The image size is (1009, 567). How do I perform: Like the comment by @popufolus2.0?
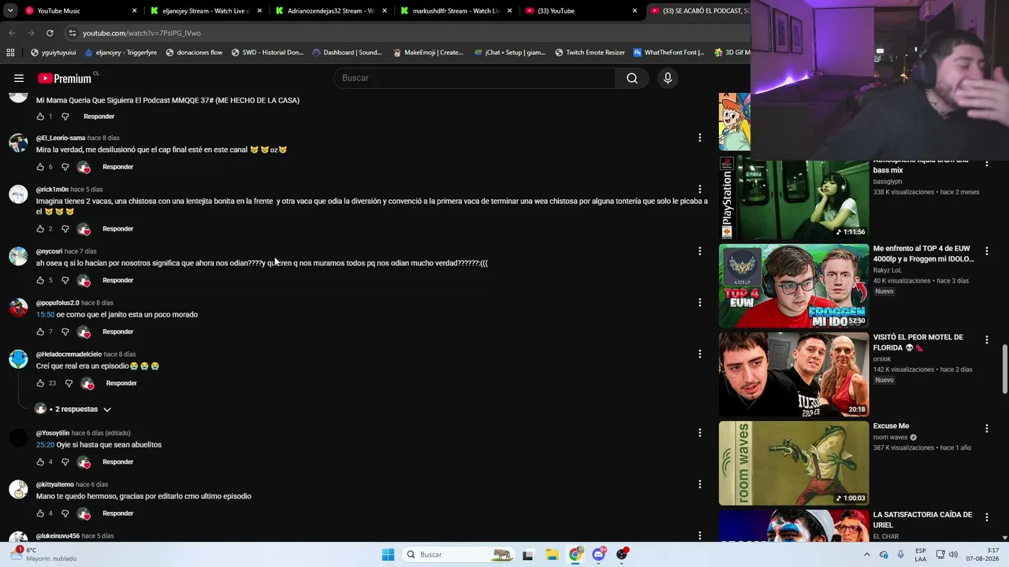(40, 332)
